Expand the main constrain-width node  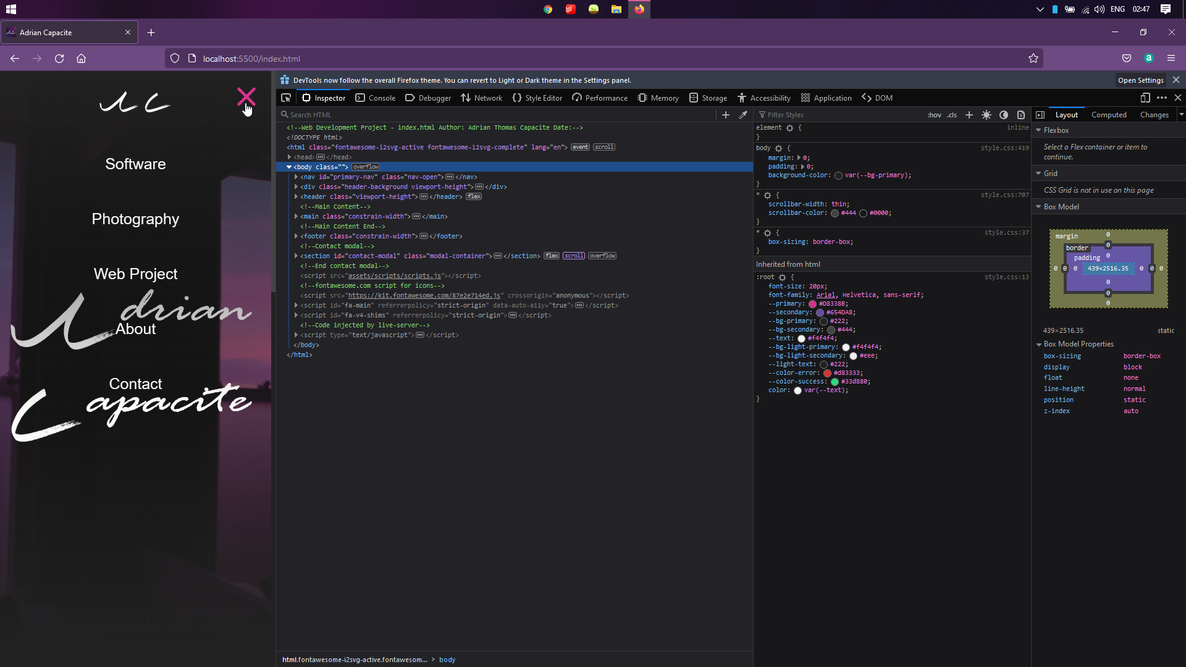coord(296,216)
